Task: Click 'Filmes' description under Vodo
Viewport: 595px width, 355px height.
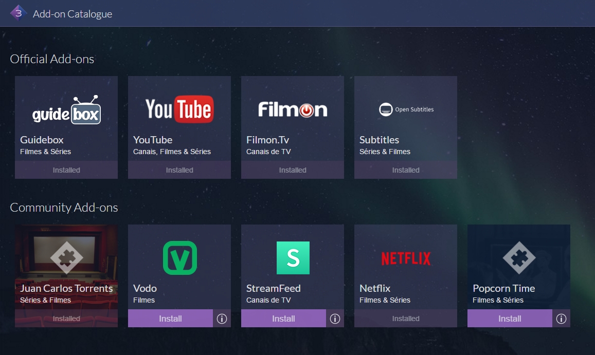Action: coord(144,300)
